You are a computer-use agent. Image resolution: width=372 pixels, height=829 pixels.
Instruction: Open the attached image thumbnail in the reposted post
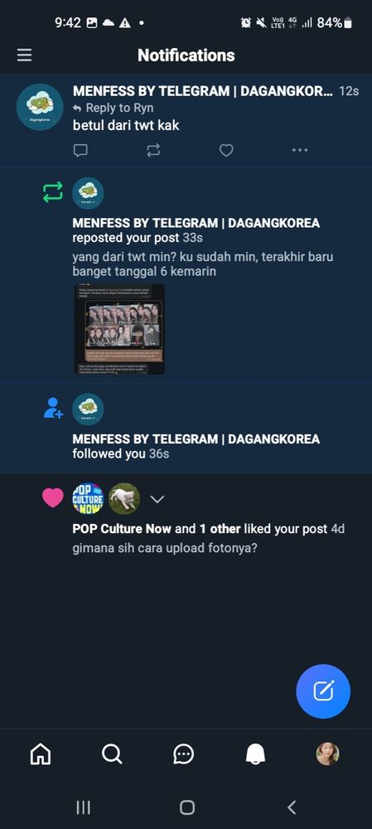pos(119,329)
